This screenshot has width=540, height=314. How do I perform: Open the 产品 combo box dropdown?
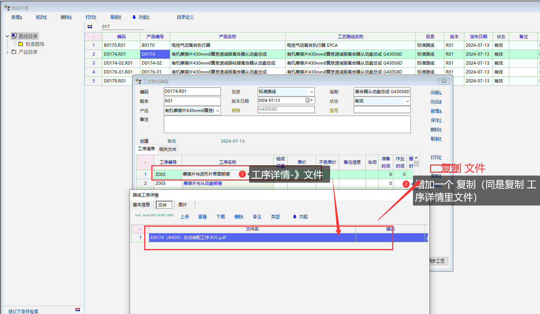tap(217, 111)
